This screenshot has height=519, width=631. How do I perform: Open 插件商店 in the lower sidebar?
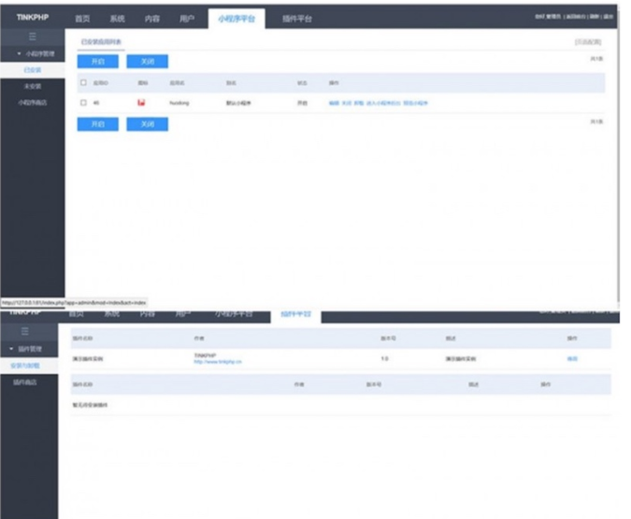click(x=24, y=382)
